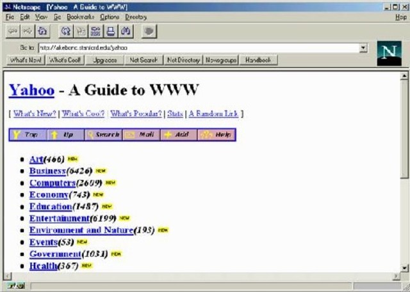Viewport: 410px width, 292px height.
Task: Open the File menu
Action: coord(10,17)
